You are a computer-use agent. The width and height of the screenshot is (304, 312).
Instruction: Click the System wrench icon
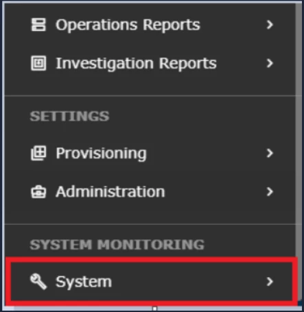tap(38, 281)
